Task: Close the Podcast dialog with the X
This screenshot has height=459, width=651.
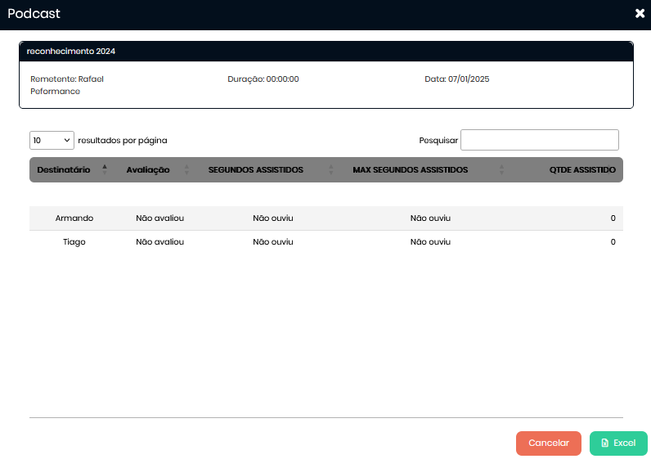Action: click(x=640, y=13)
